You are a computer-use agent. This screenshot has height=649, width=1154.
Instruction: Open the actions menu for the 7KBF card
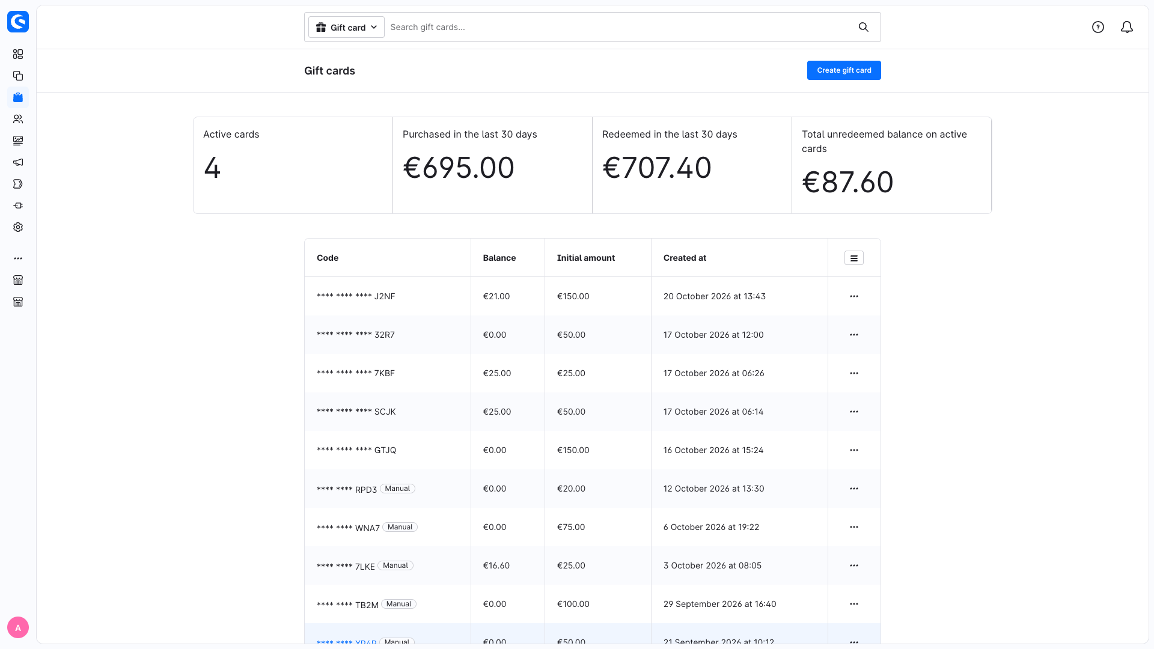[854, 373]
